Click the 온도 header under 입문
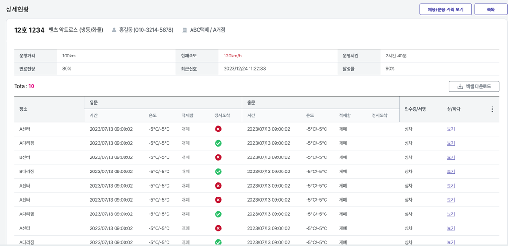508x246 pixels. click(x=153, y=115)
